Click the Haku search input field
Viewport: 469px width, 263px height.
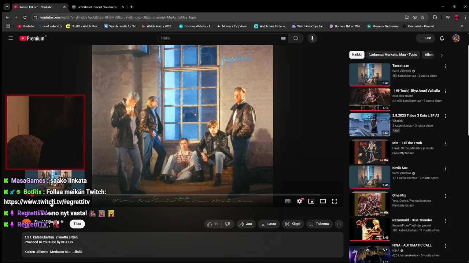click(x=220, y=38)
